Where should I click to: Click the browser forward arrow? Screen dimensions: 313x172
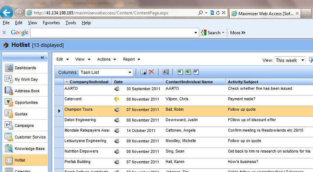point(19,13)
